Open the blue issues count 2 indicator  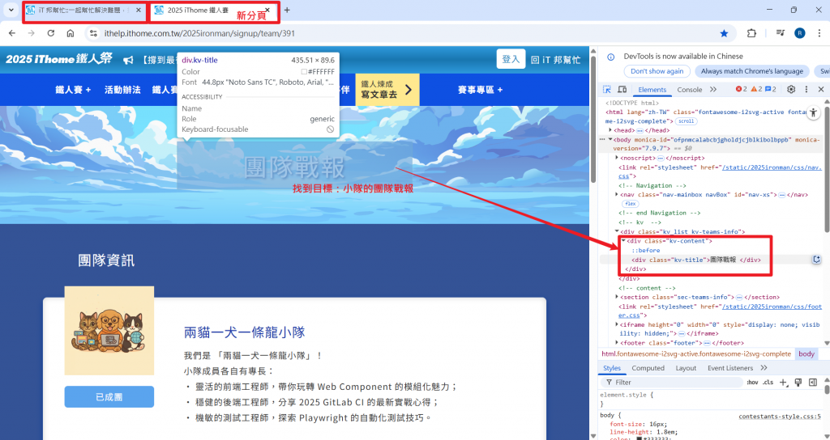point(771,89)
